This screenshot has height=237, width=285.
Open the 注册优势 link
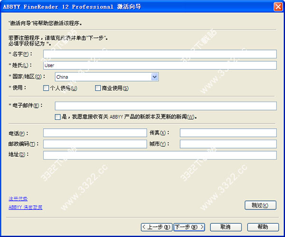pyautogui.click(x=18, y=199)
